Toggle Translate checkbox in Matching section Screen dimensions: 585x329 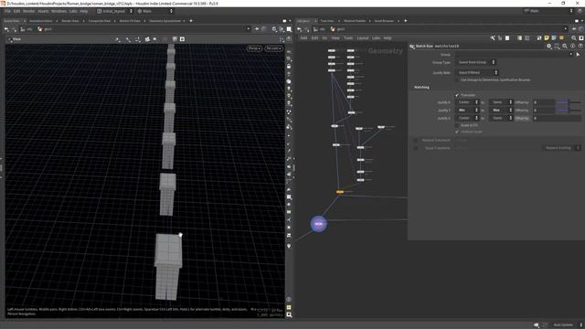pos(457,95)
